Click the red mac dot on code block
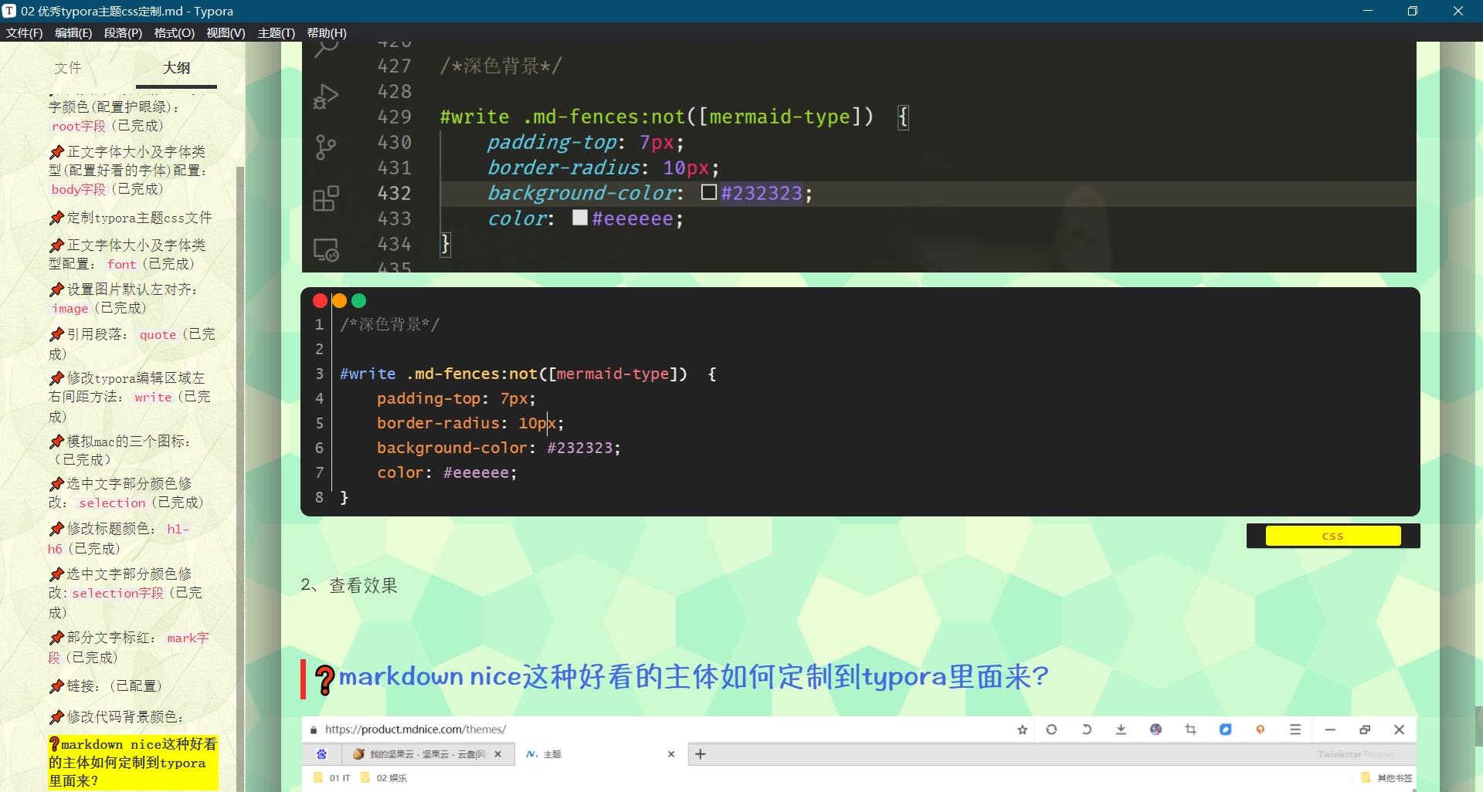Viewport: 1483px width, 792px height. 320,300
